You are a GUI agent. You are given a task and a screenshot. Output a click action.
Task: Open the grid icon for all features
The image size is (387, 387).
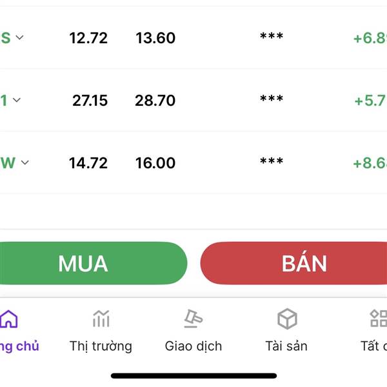[x=379, y=319]
